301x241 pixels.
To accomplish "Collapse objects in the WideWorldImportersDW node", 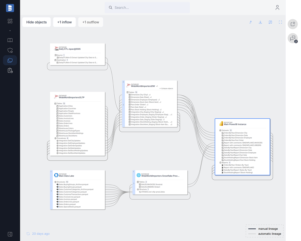I will 166,89.
